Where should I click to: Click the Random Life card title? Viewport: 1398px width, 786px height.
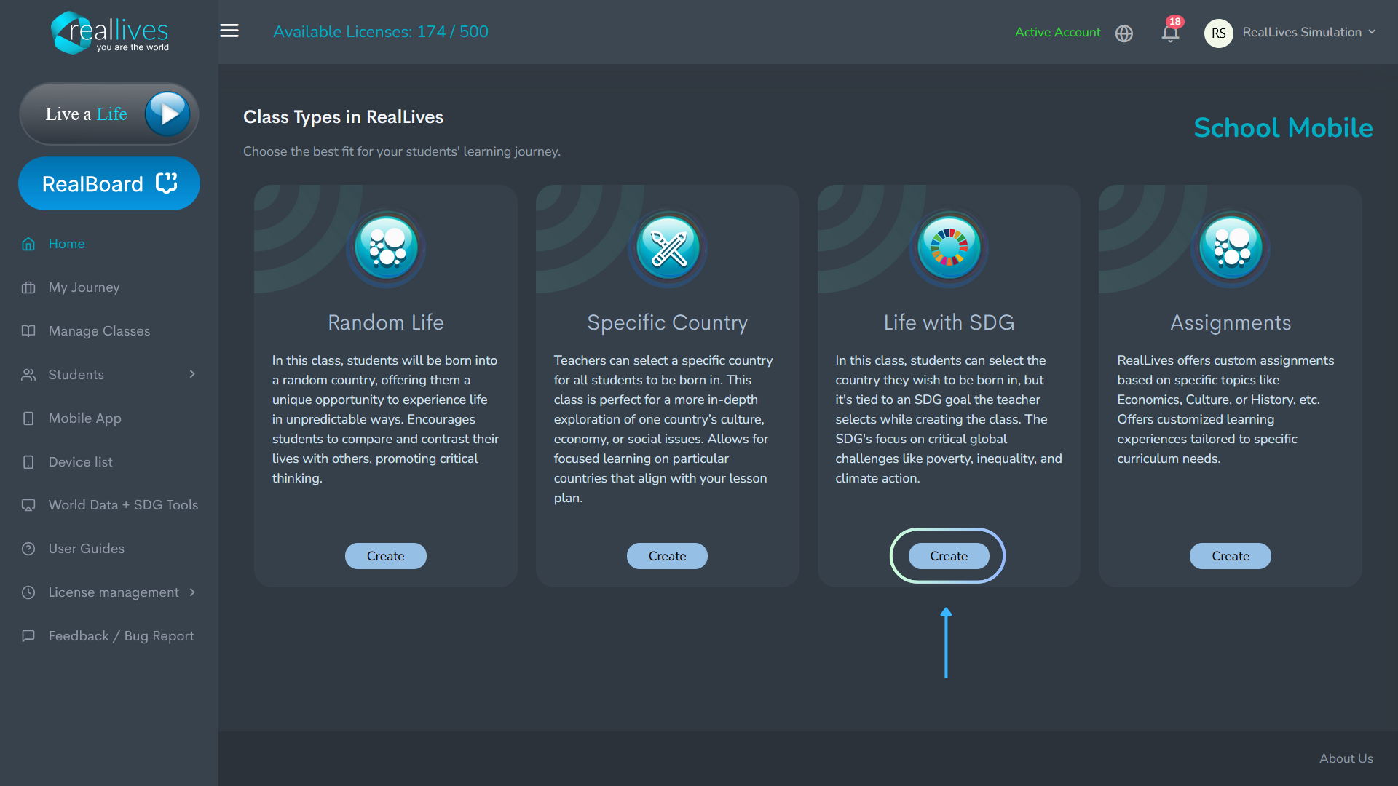tap(386, 322)
